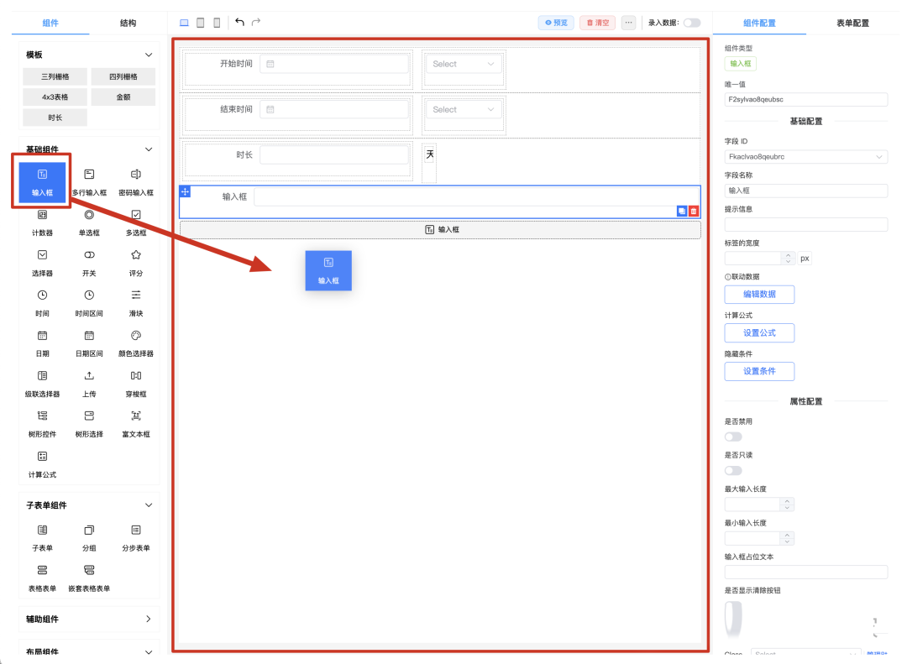Toggle the 录入数据 switch
Viewport: 907px width, 664px height.
691,23
